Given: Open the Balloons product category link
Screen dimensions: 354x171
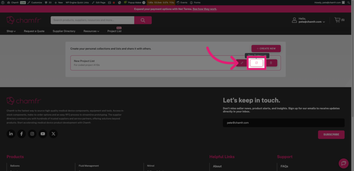Looking at the screenshot, I should point(15,166).
